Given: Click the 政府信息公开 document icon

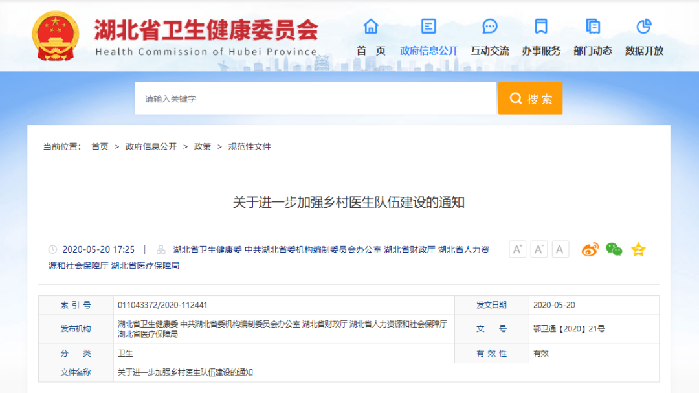Looking at the screenshot, I should click(x=428, y=27).
